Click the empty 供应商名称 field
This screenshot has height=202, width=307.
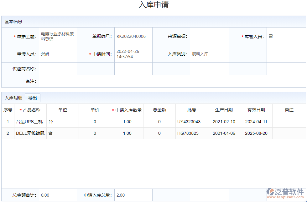(58, 68)
